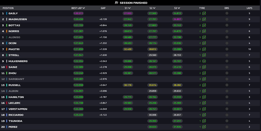Click Piastri's DRS indicator dot
Screen dimensions: 261x131
tap(227, 49)
